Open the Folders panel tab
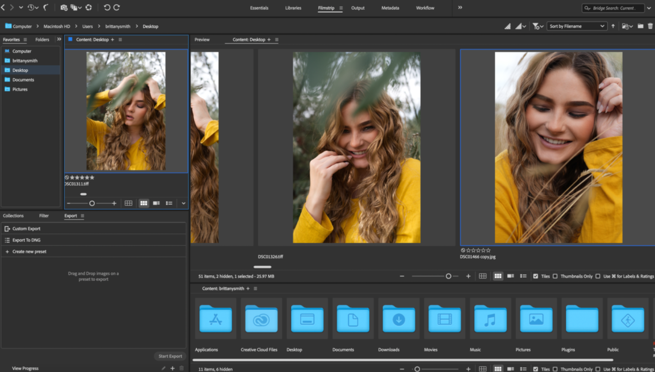 click(42, 39)
